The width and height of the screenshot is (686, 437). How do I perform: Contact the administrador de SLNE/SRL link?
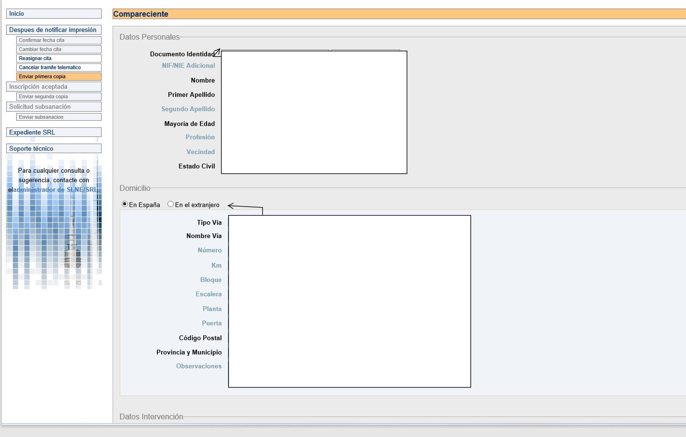click(56, 190)
